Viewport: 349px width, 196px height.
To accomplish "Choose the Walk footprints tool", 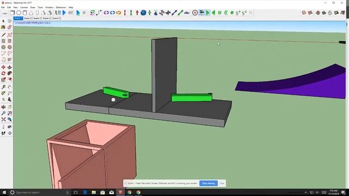I will 3,133.
